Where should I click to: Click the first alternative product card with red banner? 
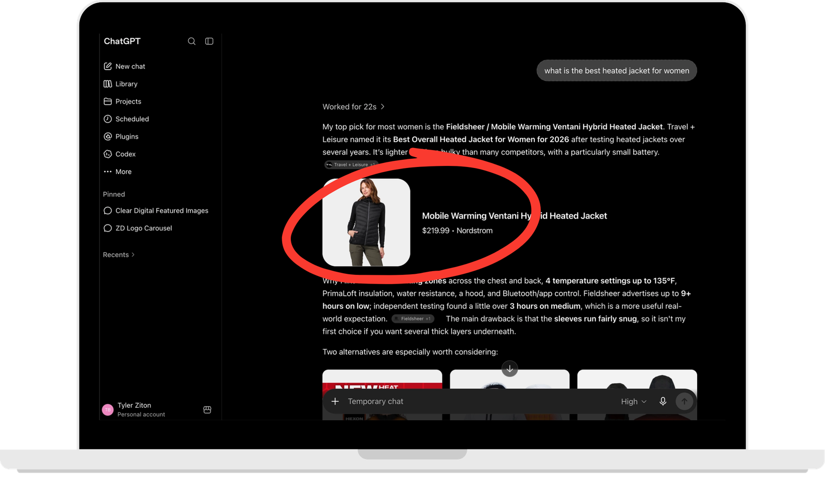382,395
